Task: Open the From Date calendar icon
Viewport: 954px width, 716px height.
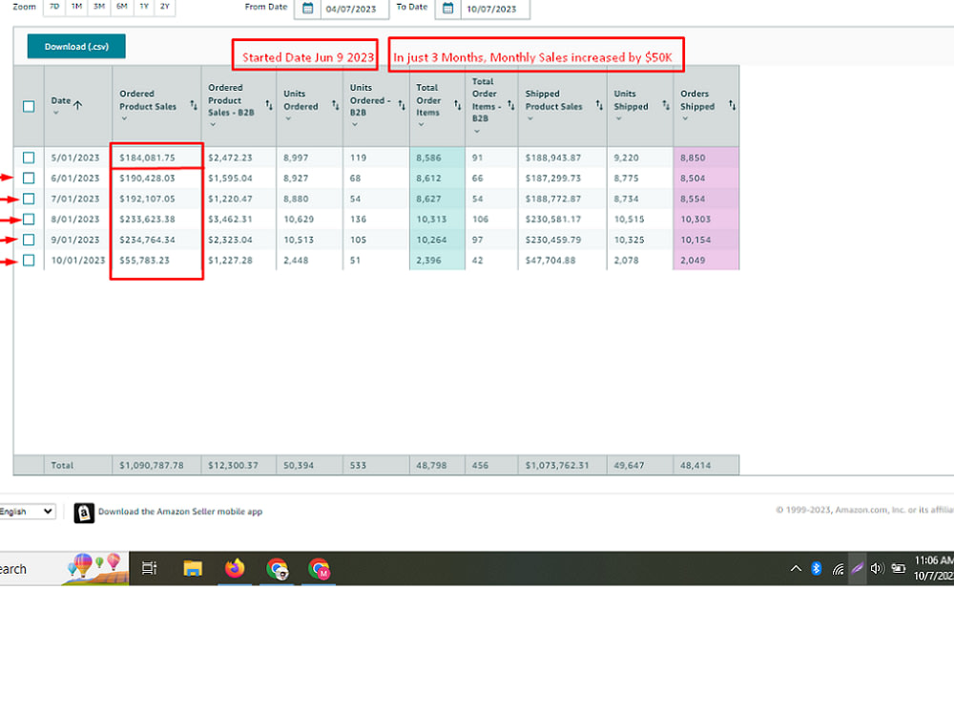Action: [308, 9]
